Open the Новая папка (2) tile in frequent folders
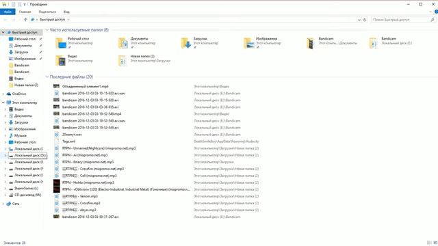Screen dimensions: 438x246 click(144, 60)
